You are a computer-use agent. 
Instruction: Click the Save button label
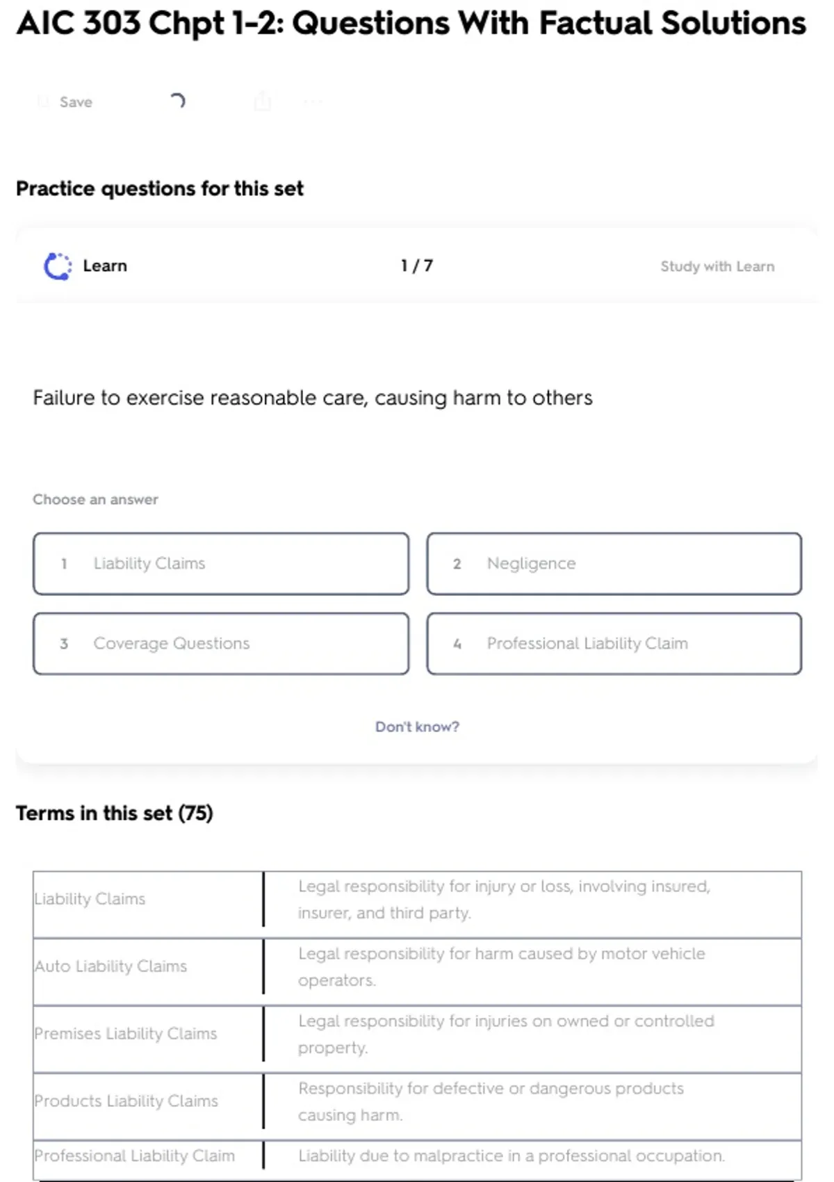[x=76, y=102]
